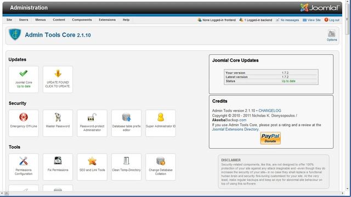Open the CHANGELOG link
Screen dimensions: 351x197
pos(270,111)
